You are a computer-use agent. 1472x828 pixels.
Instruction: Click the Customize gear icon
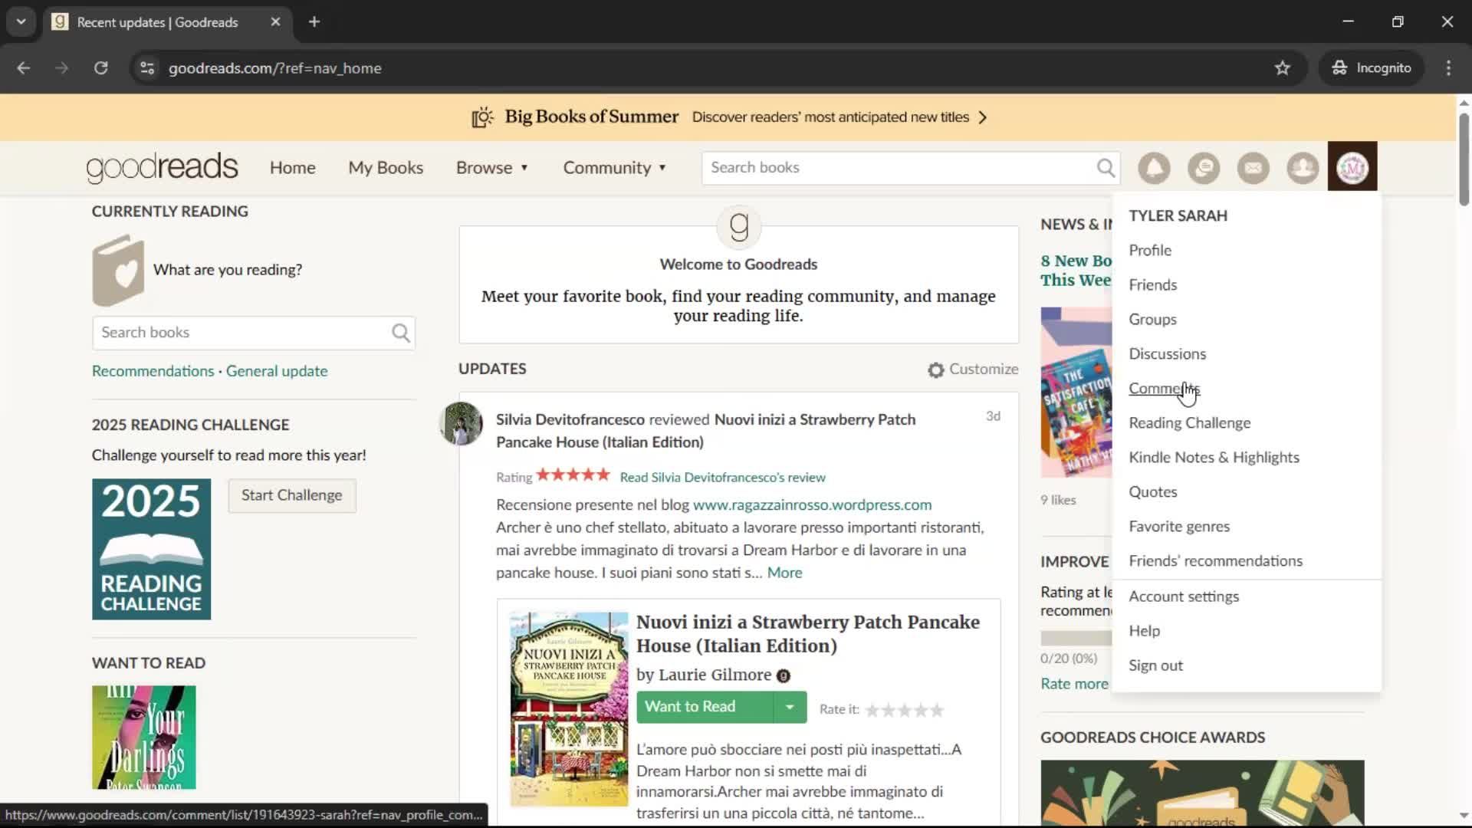(x=935, y=370)
